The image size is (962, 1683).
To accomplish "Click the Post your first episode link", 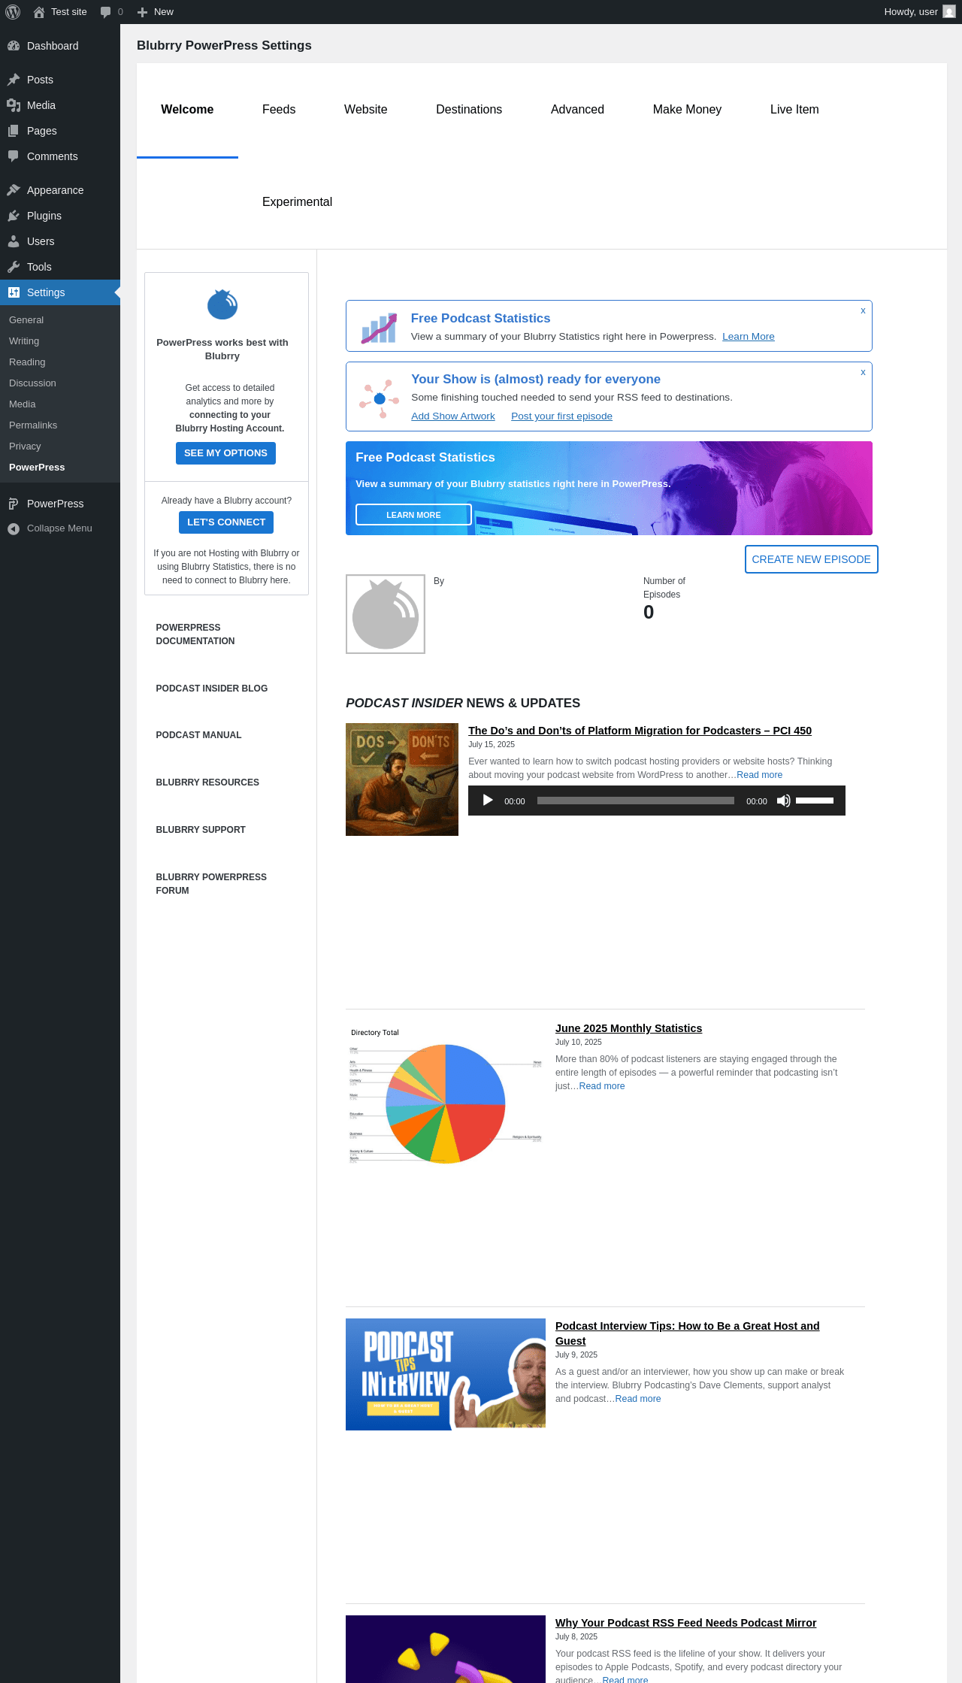I will coord(561,416).
